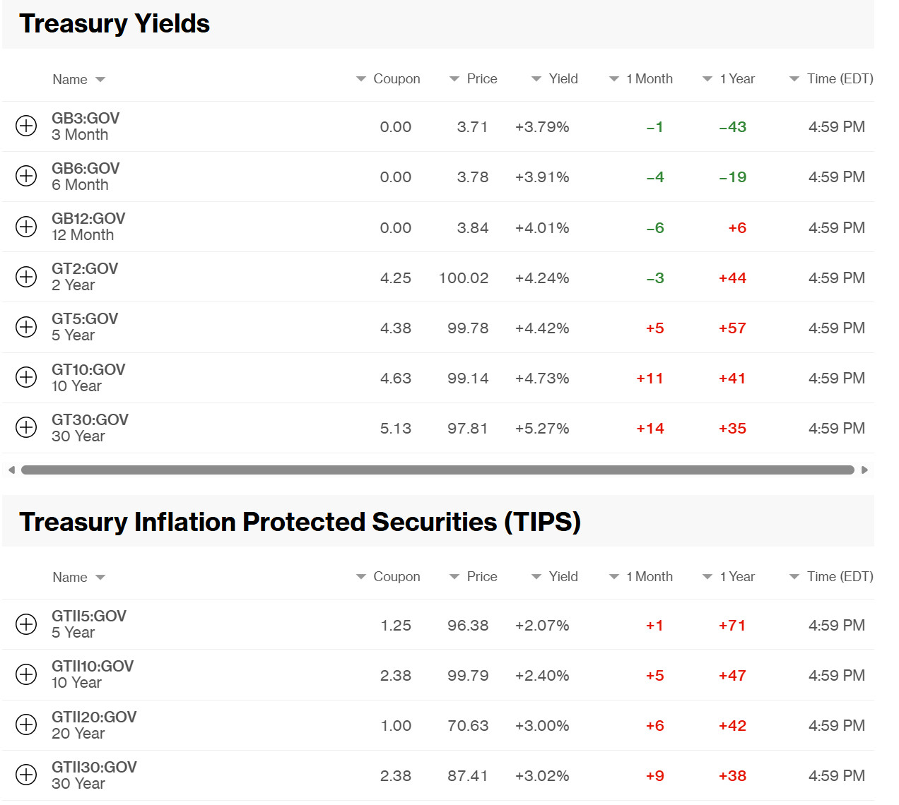
Task: Add GB12:GOV 12 Month via plus icon
Action: (26, 227)
